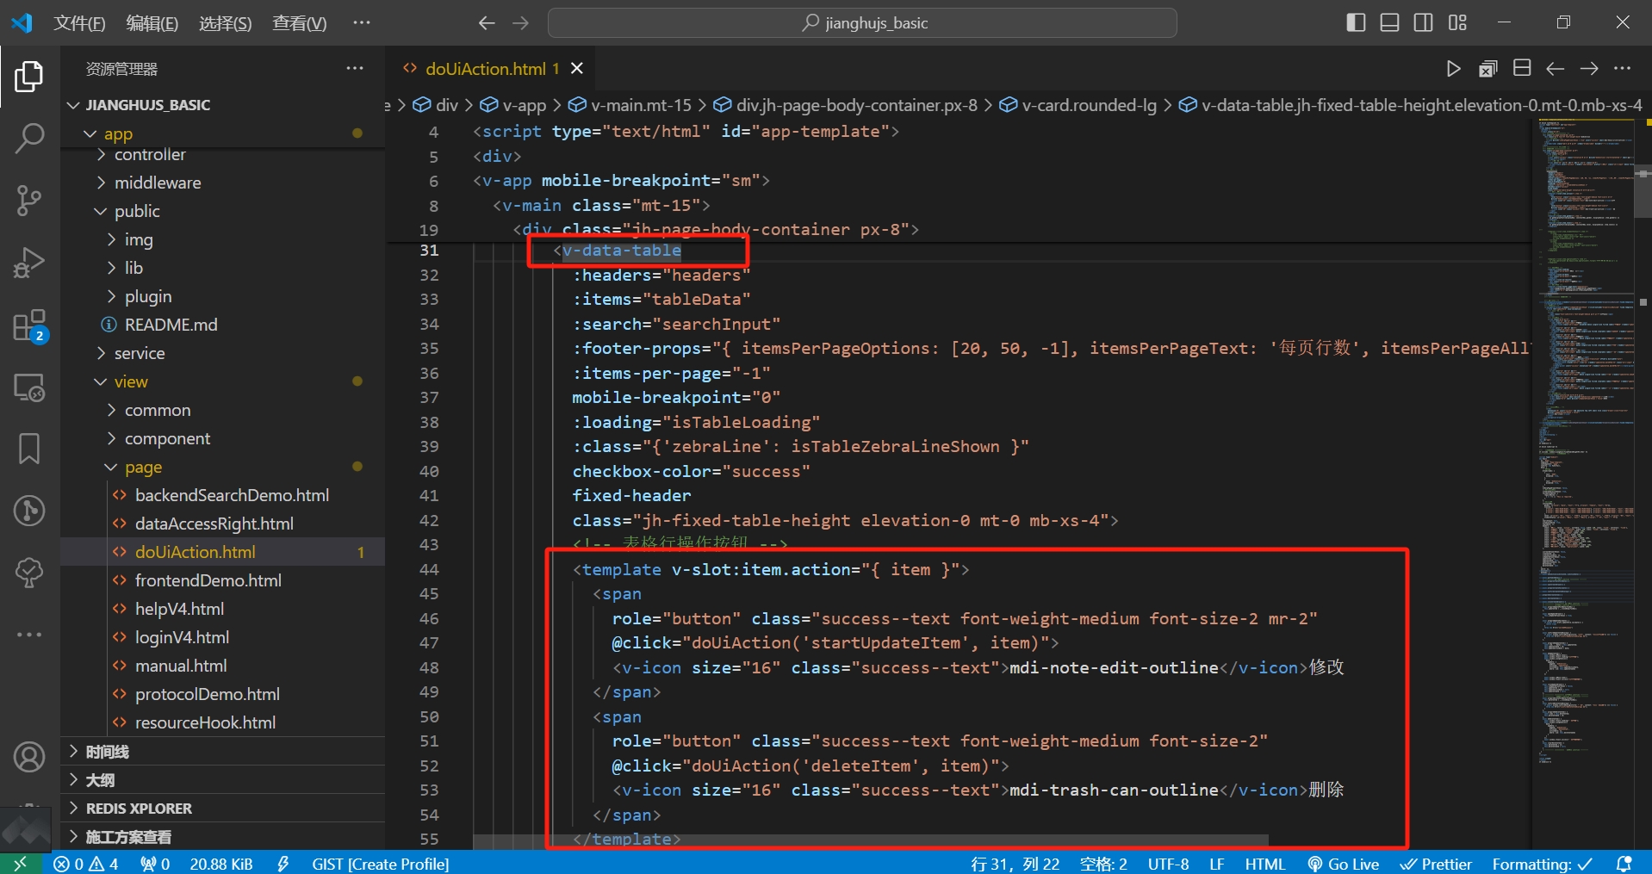Image resolution: width=1652 pixels, height=874 pixels.
Task: Click the HTML language mode indicator
Action: (x=1264, y=864)
